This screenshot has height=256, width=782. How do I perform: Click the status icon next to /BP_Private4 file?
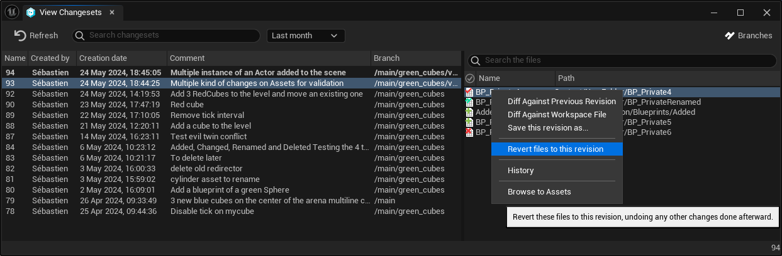(469, 92)
